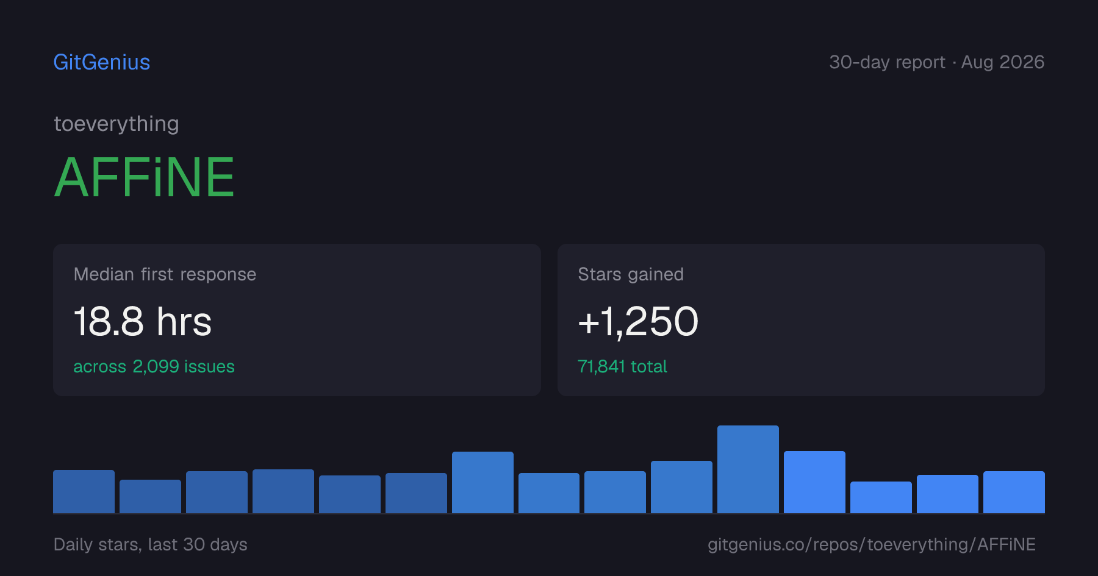Open the AFFiNE repository title
Image resolution: width=1098 pixels, height=576 pixels.
145,177
